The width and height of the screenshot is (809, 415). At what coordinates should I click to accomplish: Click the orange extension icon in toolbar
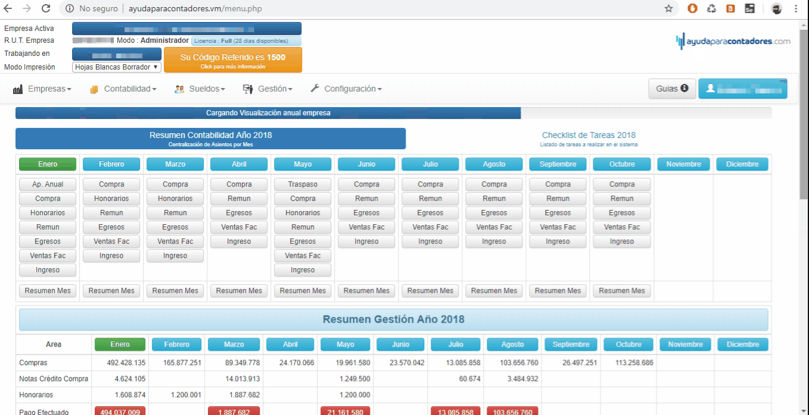[x=692, y=8]
